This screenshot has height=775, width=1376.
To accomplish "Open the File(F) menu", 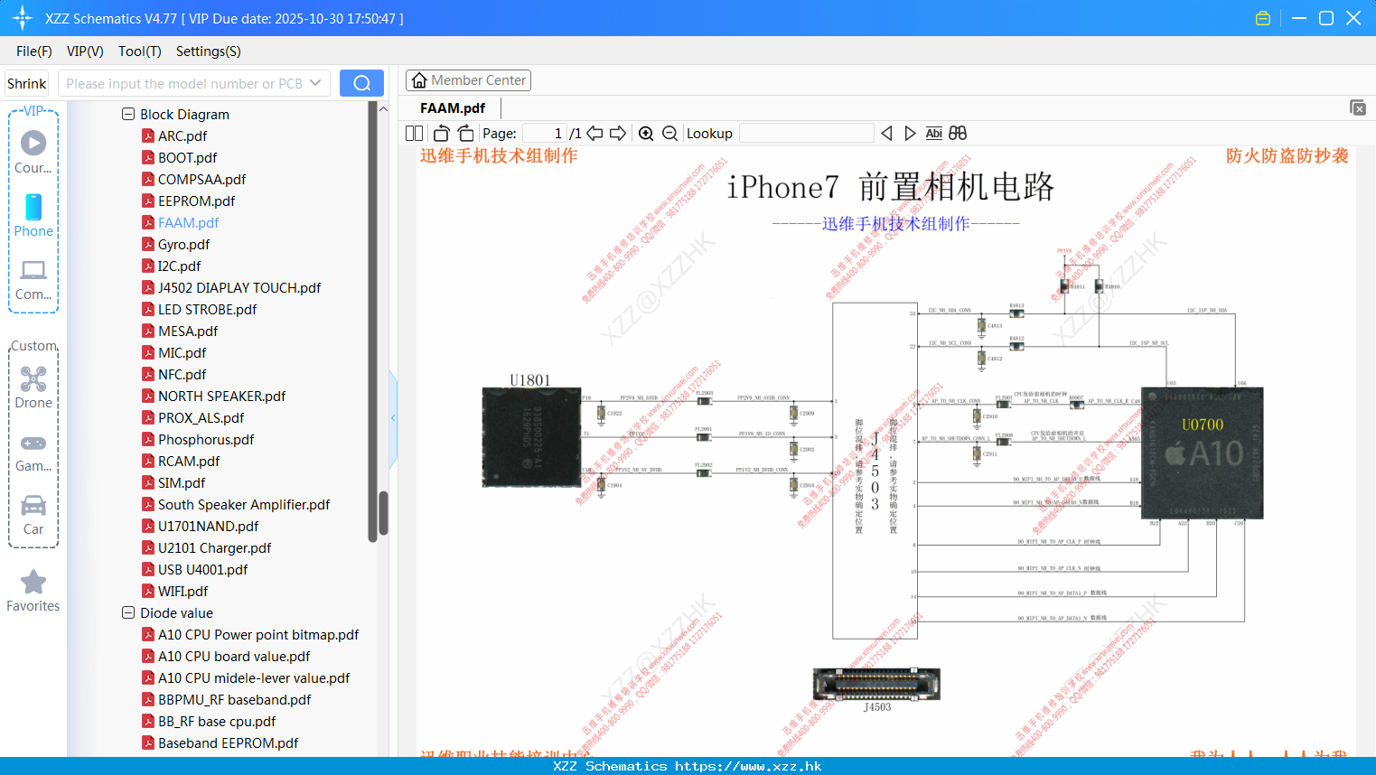I will (x=34, y=51).
